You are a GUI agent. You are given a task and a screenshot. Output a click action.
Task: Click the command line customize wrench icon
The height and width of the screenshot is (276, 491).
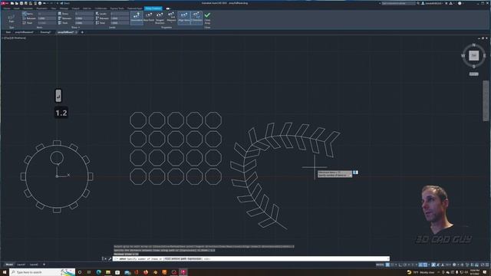point(110,259)
